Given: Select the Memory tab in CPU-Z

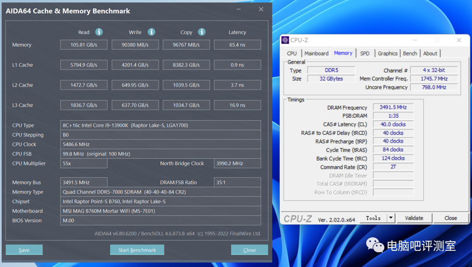Looking at the screenshot, I should click(343, 53).
